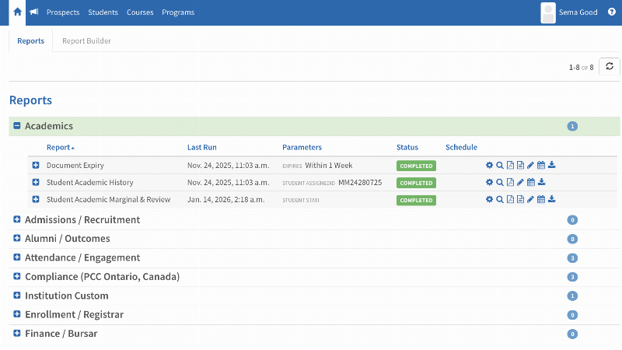Edit Student Academic Marginal & Review report

(x=531, y=200)
